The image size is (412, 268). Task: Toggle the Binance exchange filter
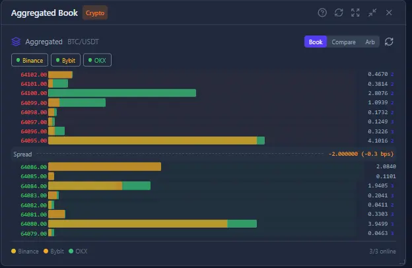tap(30, 60)
